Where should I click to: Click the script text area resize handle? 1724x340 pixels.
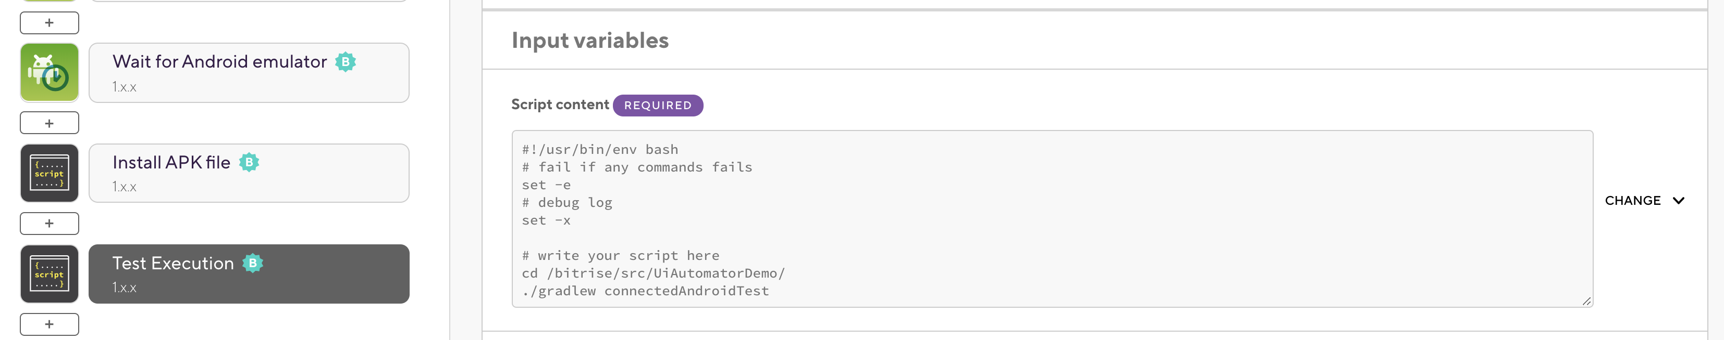pos(1586,301)
